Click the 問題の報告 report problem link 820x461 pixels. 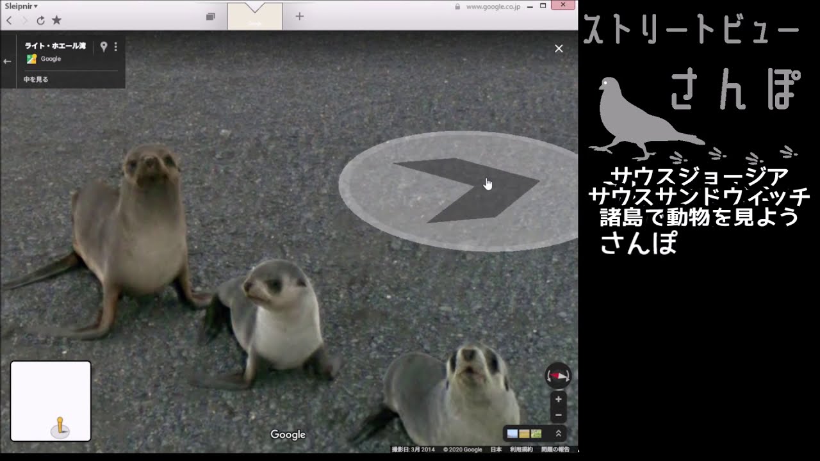point(555,449)
